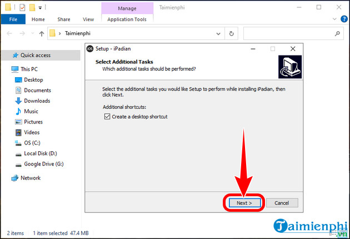Expand the address bar history dropdown
The height and width of the screenshot is (239, 350).
pyautogui.click(x=218, y=34)
